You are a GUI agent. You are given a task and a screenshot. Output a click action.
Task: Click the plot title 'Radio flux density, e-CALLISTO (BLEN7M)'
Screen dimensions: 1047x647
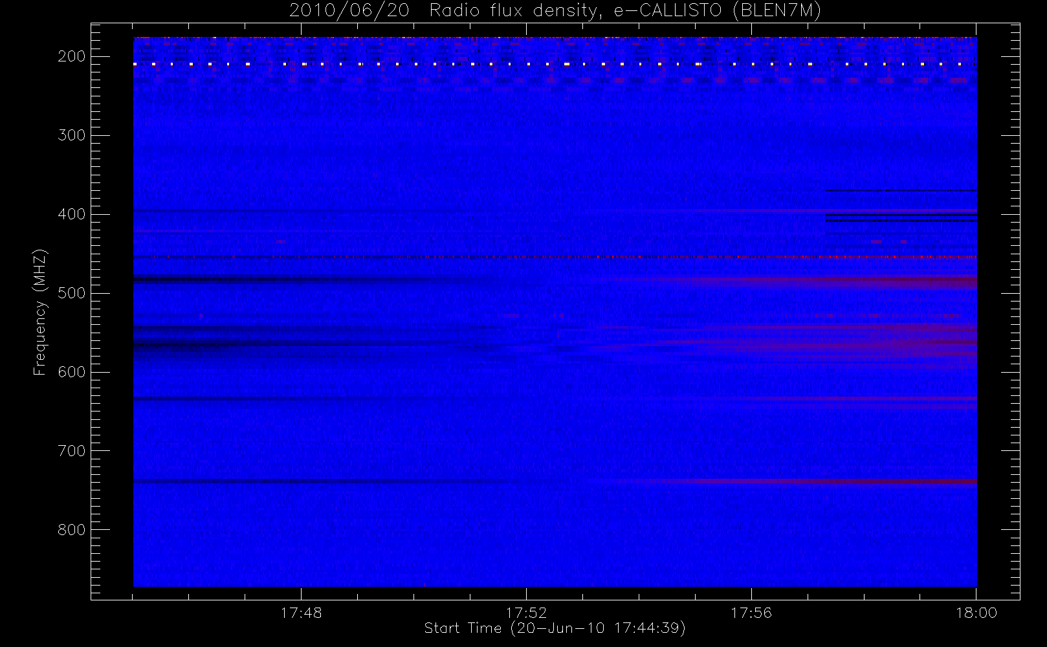(625, 11)
